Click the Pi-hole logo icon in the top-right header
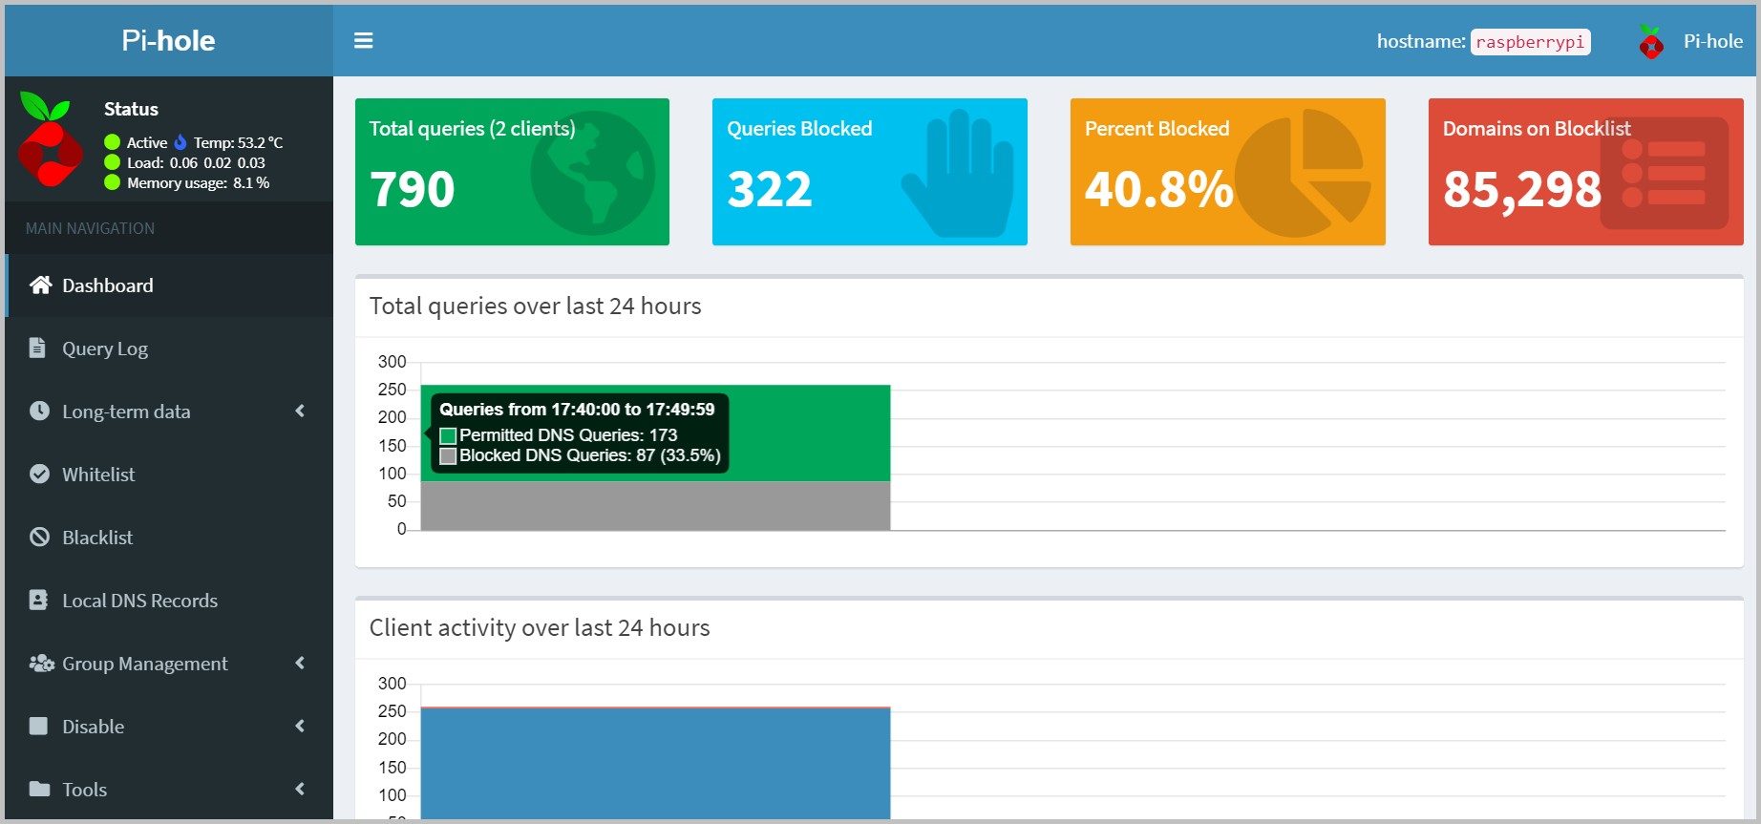The height and width of the screenshot is (824, 1761). (1650, 42)
